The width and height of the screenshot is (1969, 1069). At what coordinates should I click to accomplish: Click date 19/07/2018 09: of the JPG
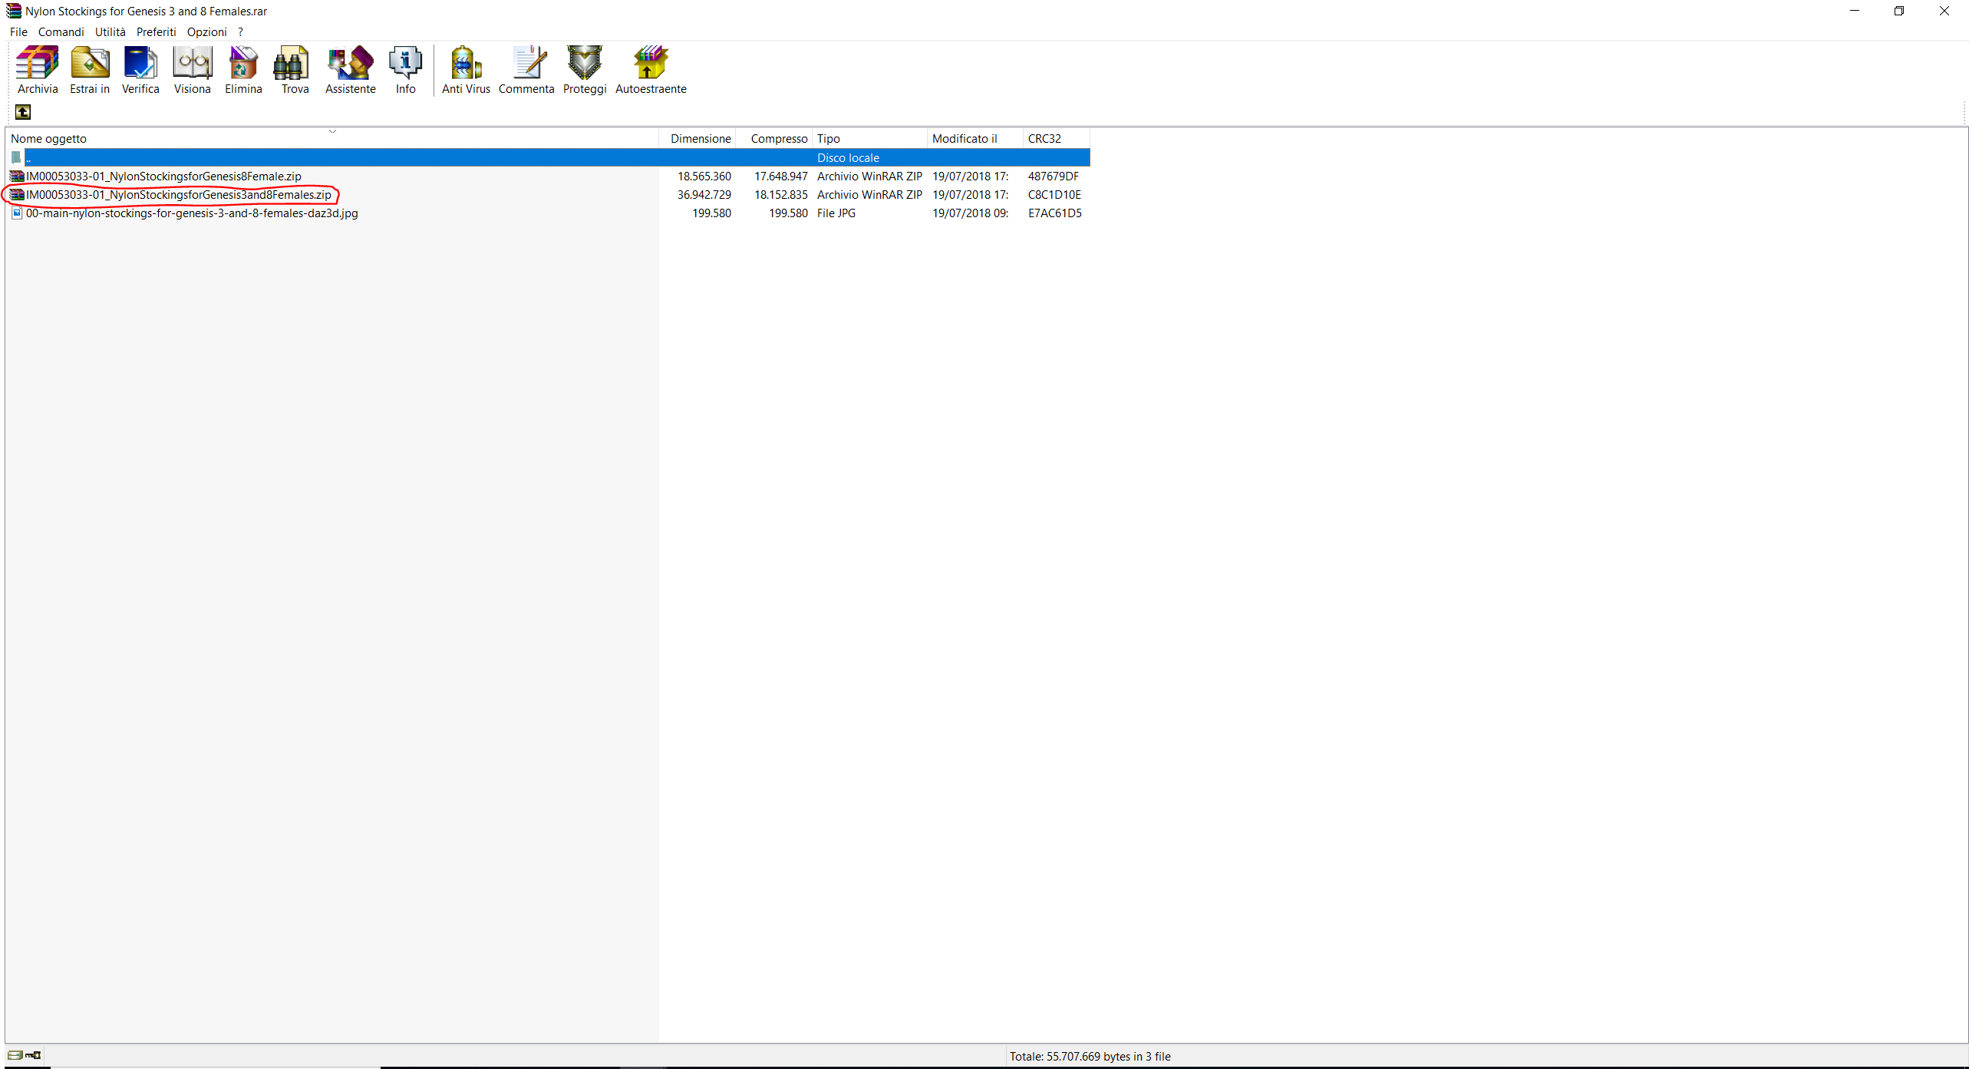(970, 213)
